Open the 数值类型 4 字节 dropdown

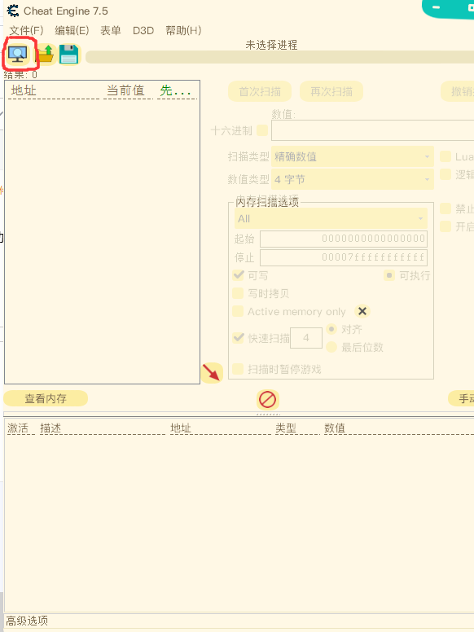point(353,179)
